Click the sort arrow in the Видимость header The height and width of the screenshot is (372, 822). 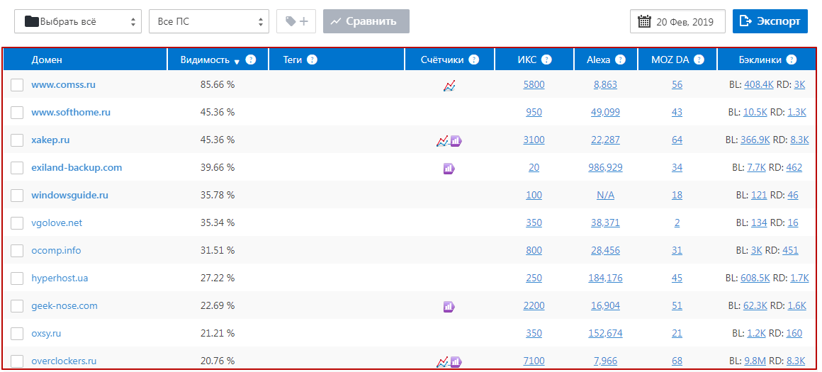point(237,62)
